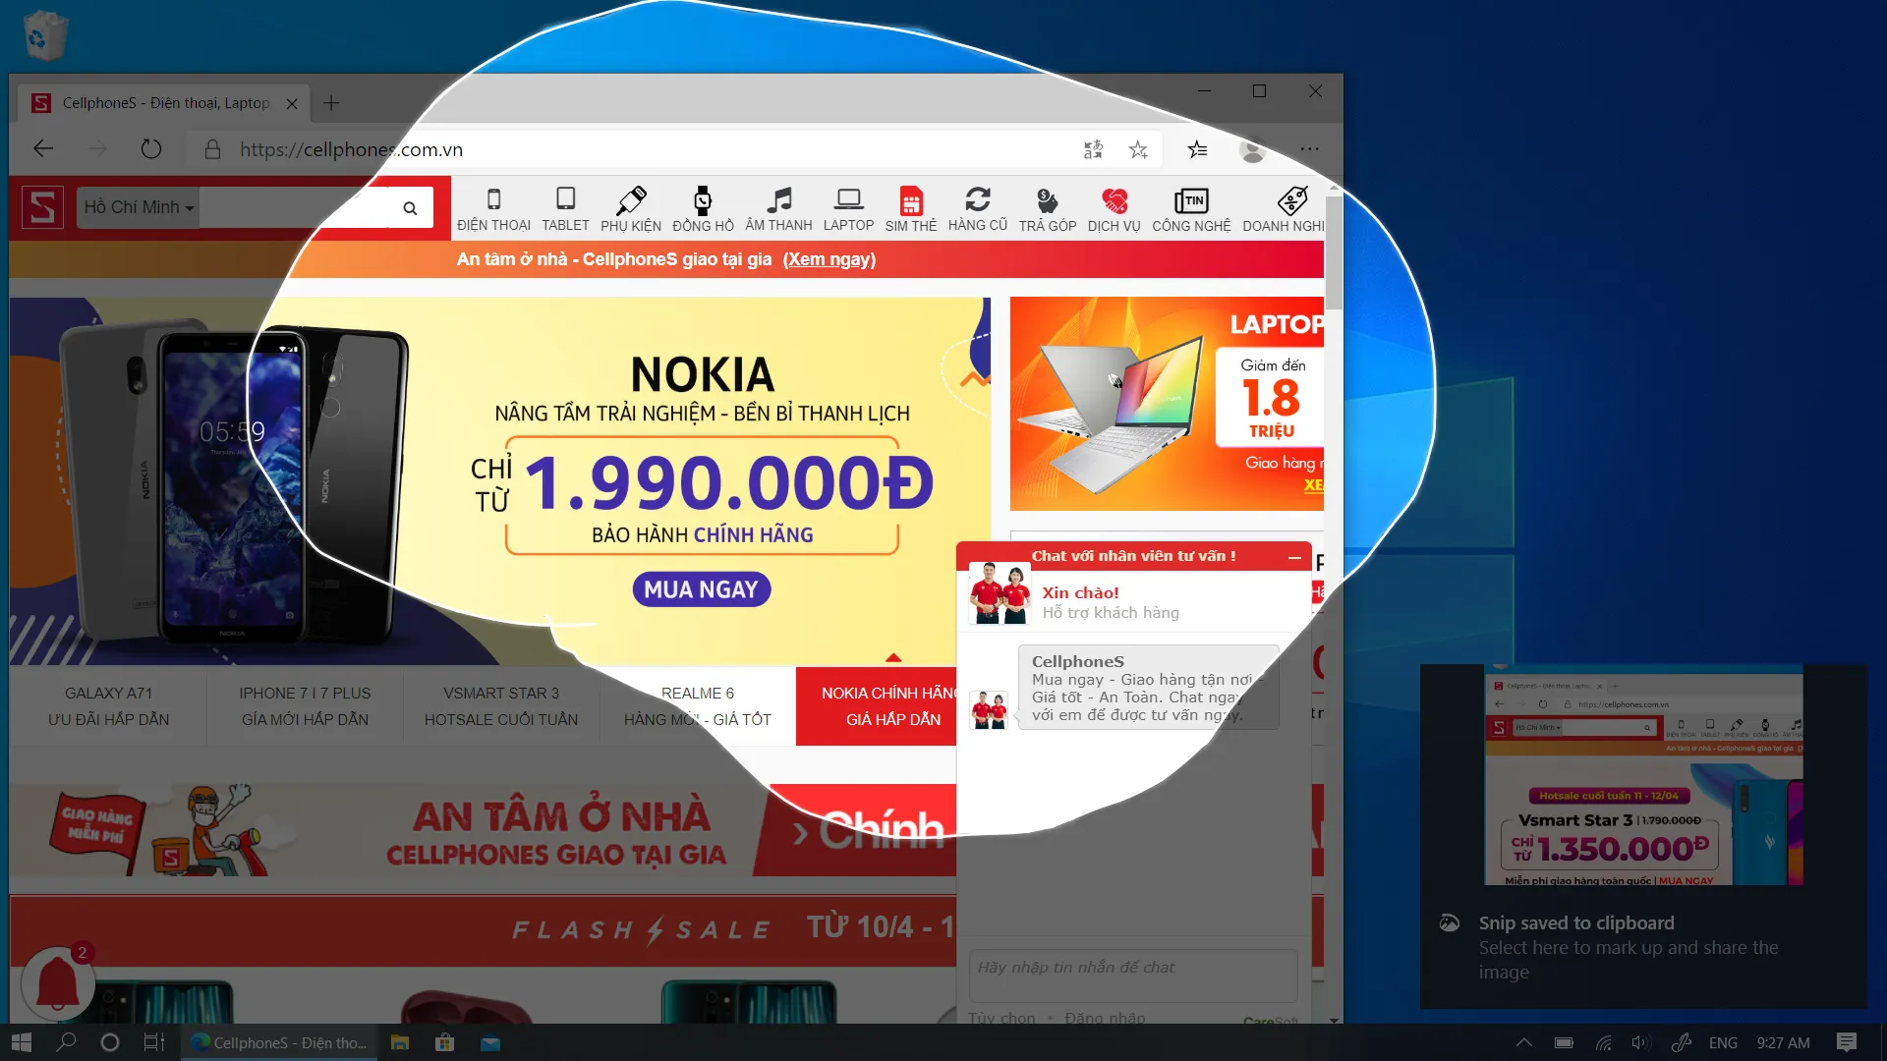Toggle the chat window minimize button
Image resolution: width=1887 pixels, height=1061 pixels.
[1292, 556]
